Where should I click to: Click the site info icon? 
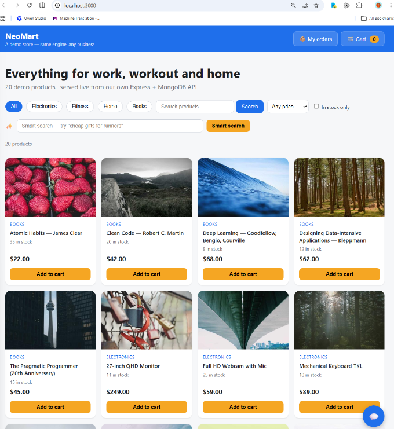coord(57,5)
